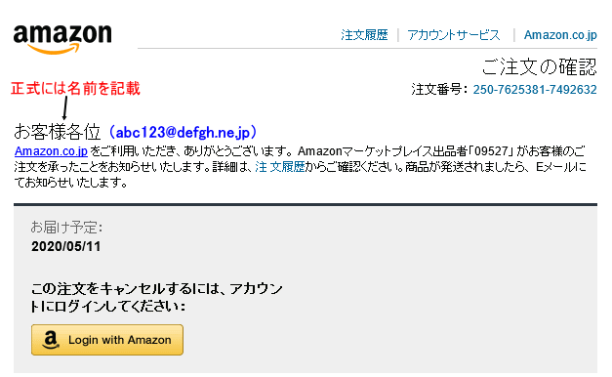Click the 注文番号 label
The width and height of the screenshot is (612, 377).
point(439,90)
